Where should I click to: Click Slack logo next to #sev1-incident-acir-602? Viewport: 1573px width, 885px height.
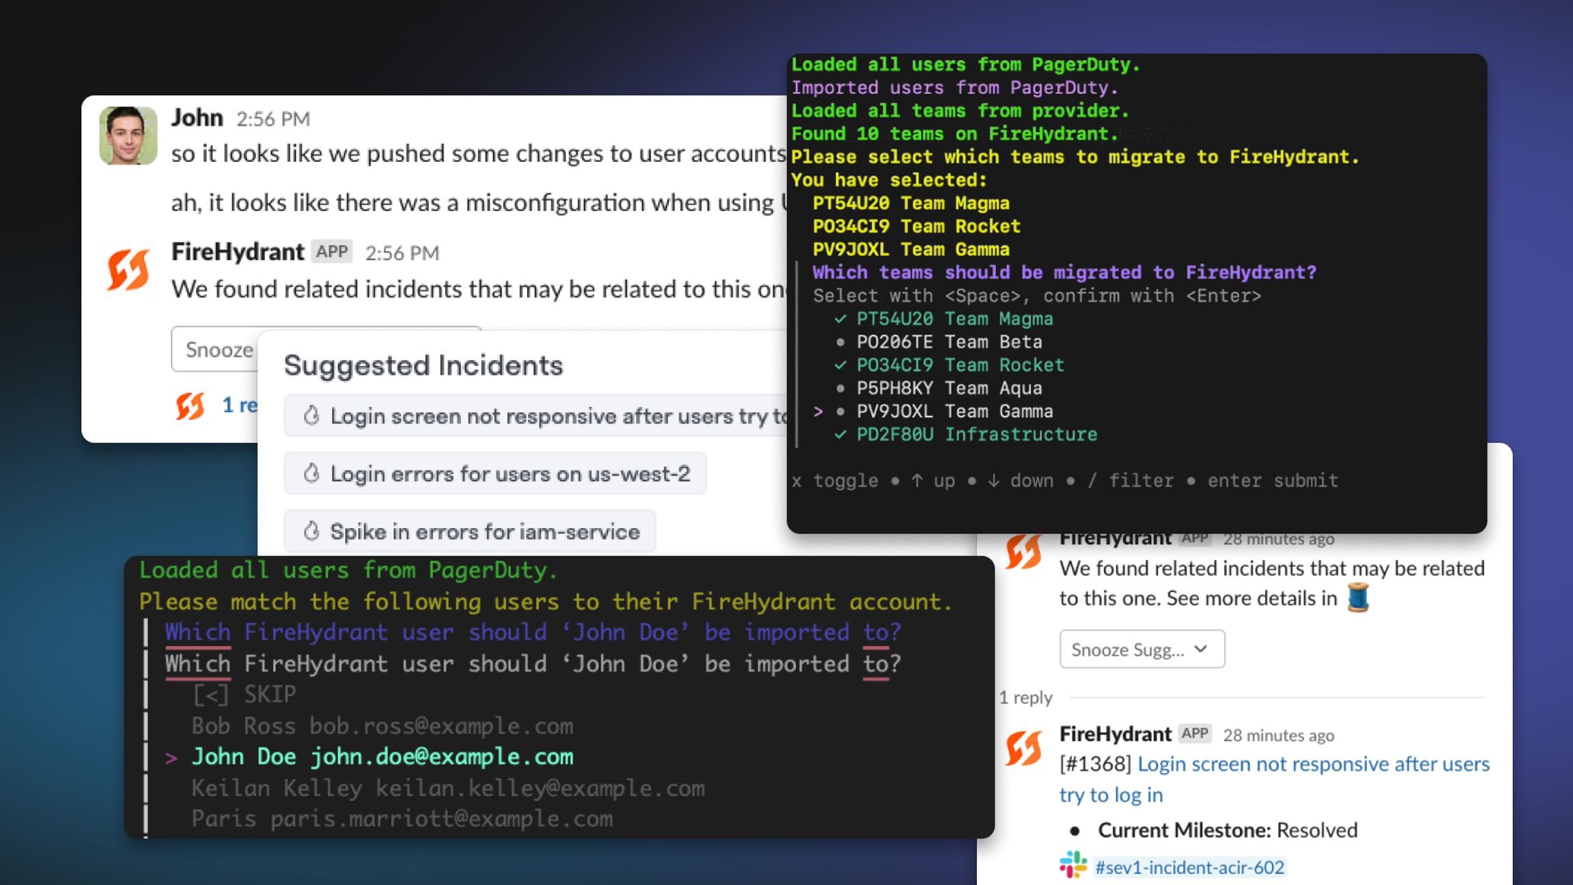tap(1073, 865)
